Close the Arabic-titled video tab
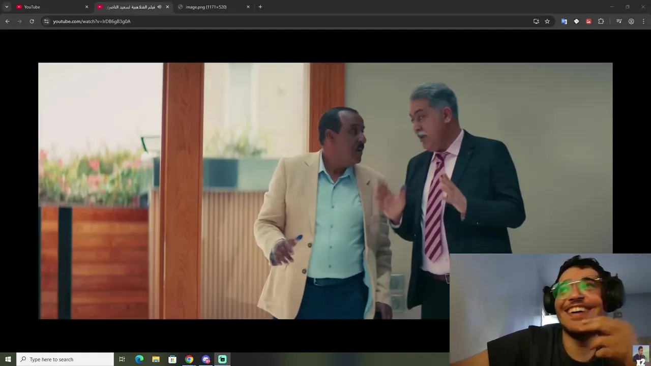This screenshot has height=366, width=651. (x=167, y=7)
